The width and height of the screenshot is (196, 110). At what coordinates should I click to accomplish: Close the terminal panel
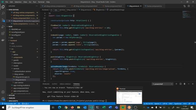[x=193, y=84]
